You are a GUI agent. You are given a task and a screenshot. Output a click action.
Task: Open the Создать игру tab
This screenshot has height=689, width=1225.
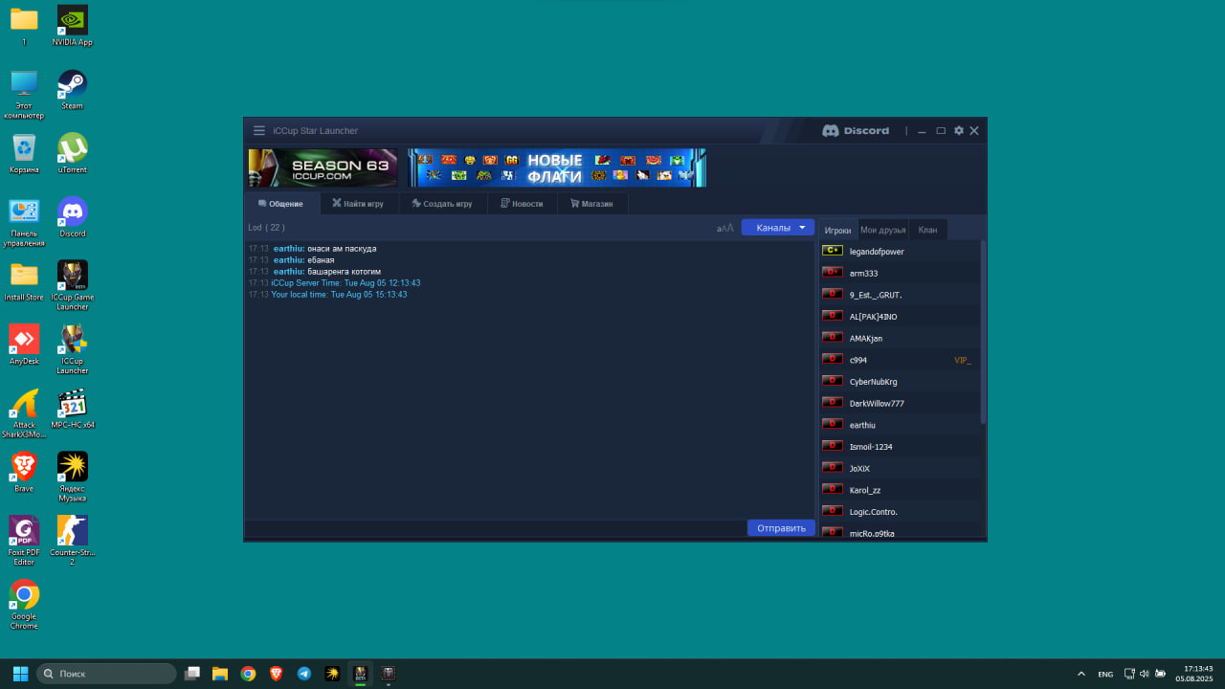[x=442, y=204]
